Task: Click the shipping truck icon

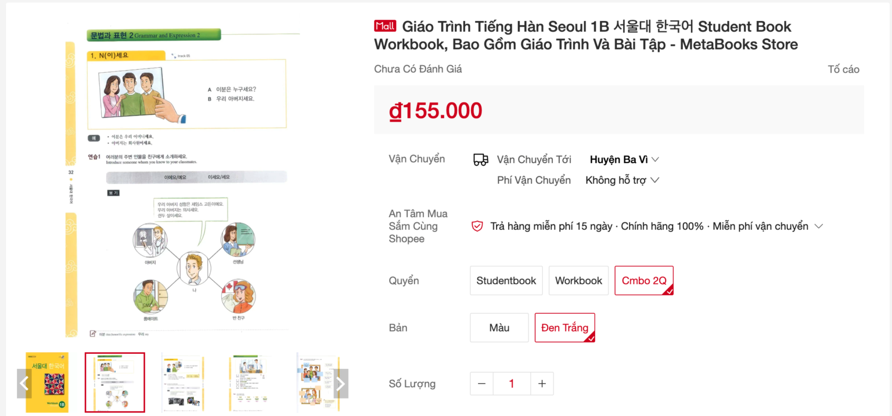Action: pos(480,159)
